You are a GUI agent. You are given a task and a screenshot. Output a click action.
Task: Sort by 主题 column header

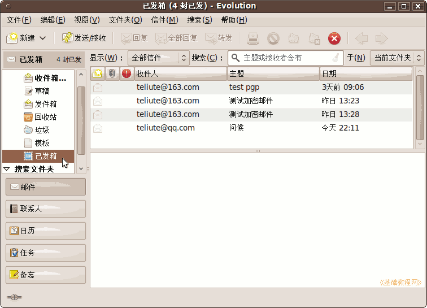pos(273,73)
